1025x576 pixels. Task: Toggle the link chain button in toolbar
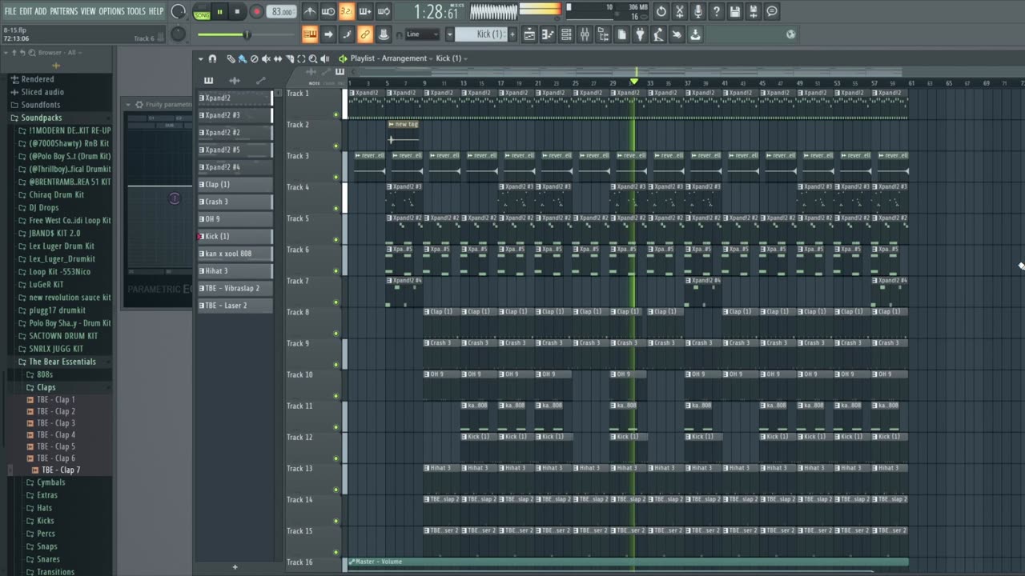pyautogui.click(x=365, y=34)
